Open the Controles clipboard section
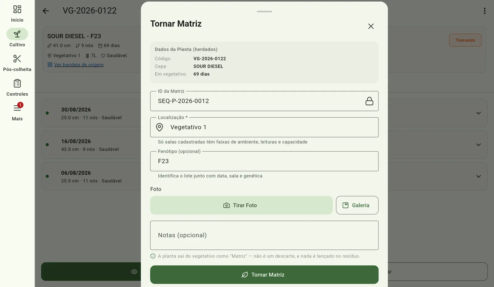Screen dimensions: 494x287 (x=17, y=88)
